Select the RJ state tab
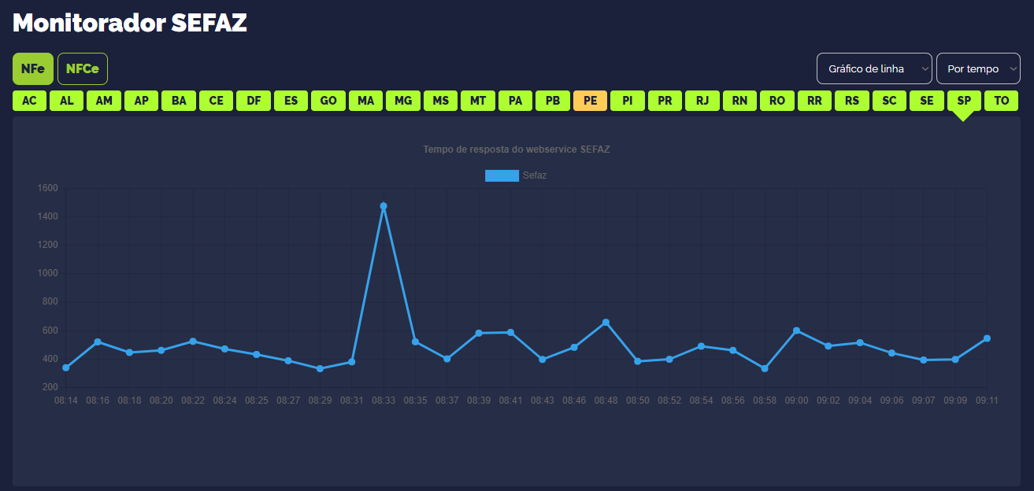1034x491 pixels. pyautogui.click(x=702, y=101)
